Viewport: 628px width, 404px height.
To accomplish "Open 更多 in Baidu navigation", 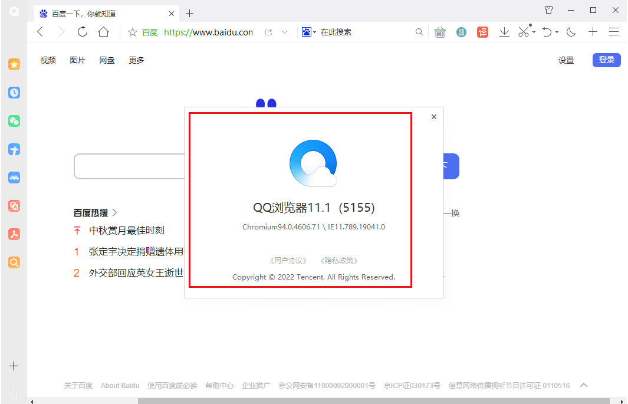I will (x=136, y=60).
